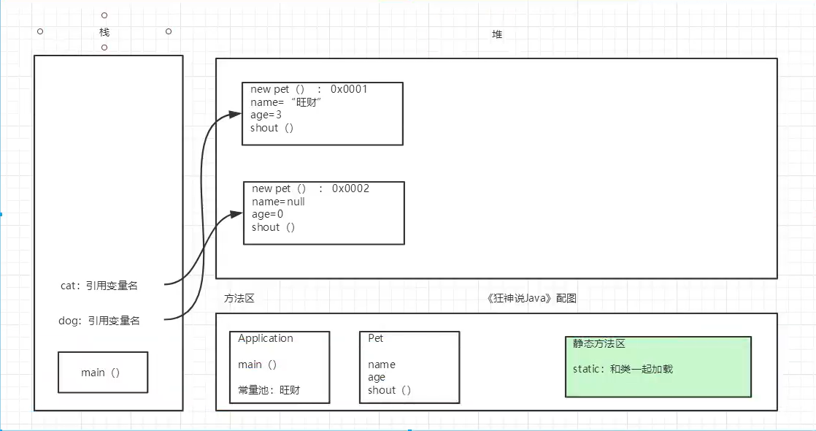
Task: Select the name="旺财" line
Action: coord(286,102)
